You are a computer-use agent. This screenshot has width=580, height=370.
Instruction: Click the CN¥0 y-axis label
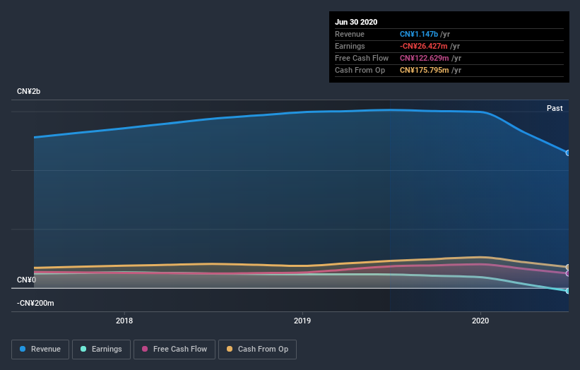26,280
